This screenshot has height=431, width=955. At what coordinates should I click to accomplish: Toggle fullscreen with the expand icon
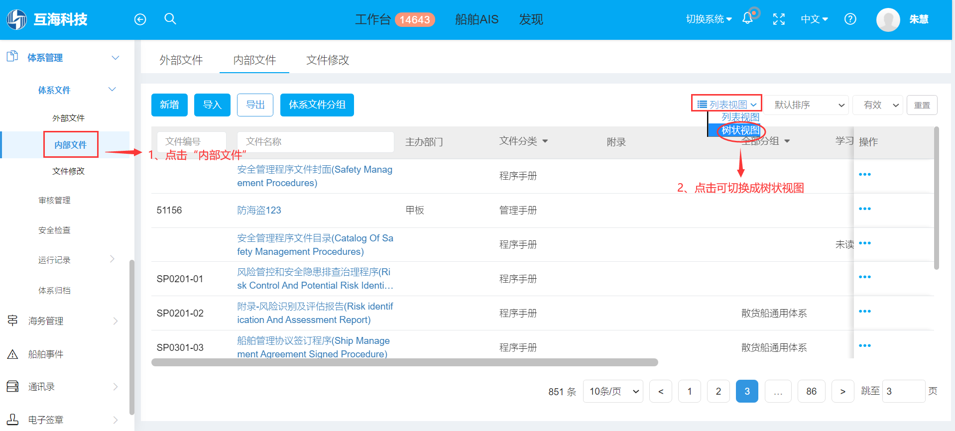click(779, 19)
